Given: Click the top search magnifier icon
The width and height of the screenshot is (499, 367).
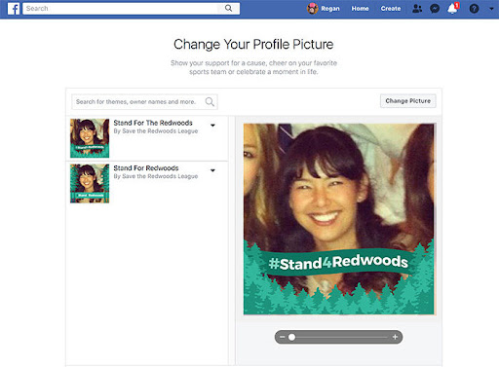Looking at the screenshot, I should point(229,9).
